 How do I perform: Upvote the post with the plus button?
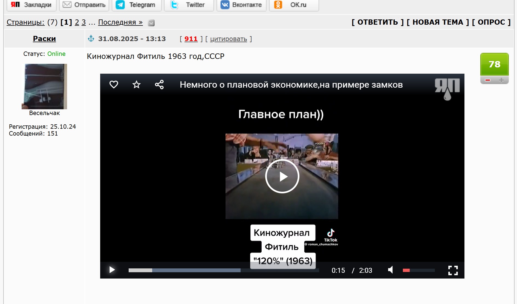[501, 80]
